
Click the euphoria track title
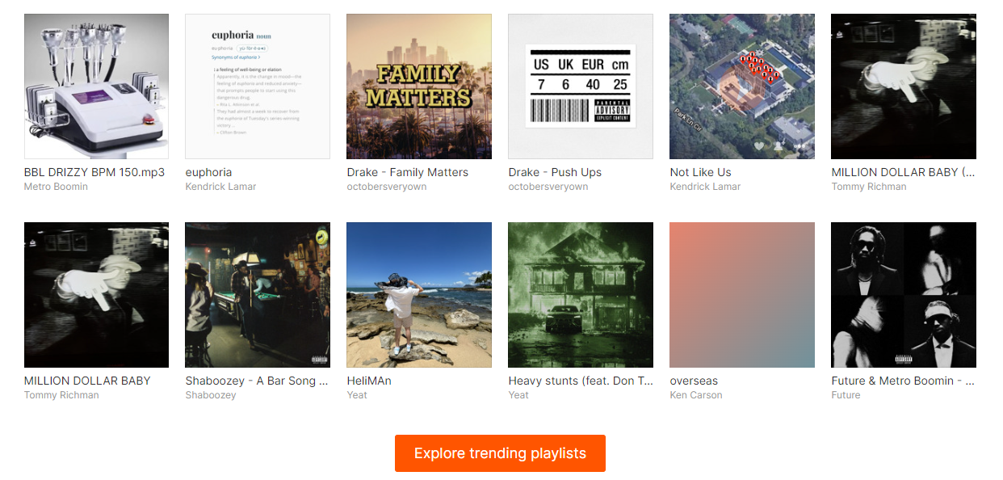point(208,172)
